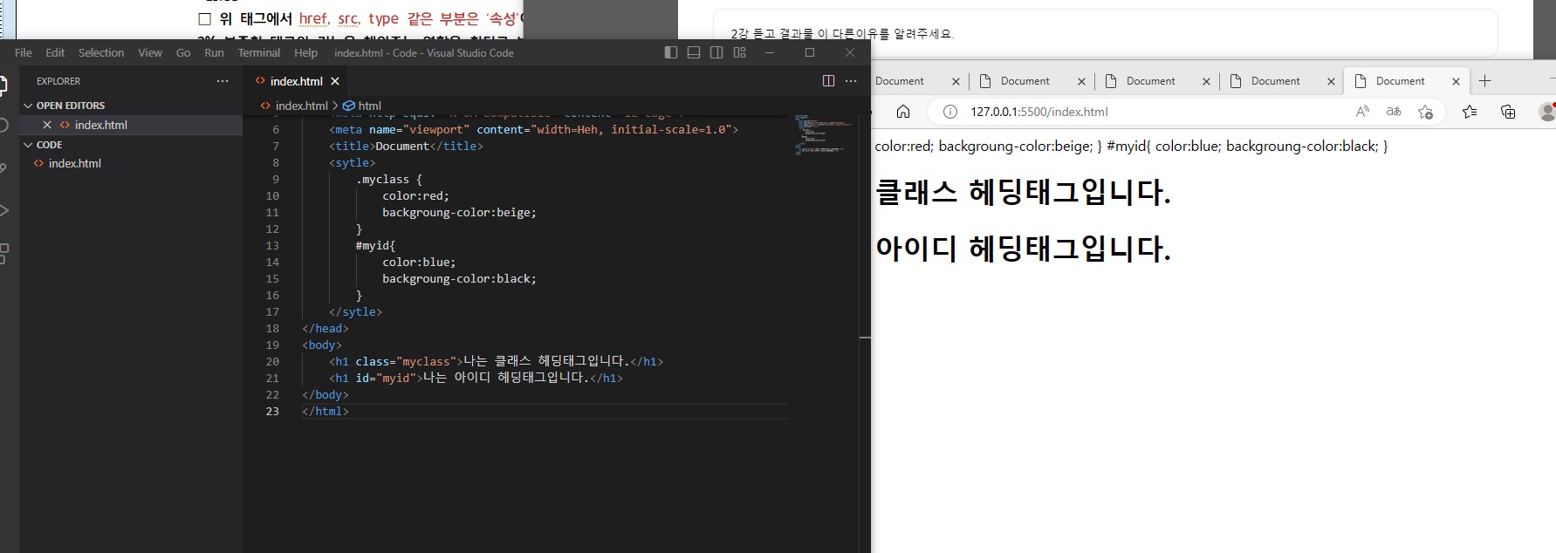Viewport: 1556px width, 553px height.
Task: Click the EXPLORER panel title
Action: click(58, 80)
